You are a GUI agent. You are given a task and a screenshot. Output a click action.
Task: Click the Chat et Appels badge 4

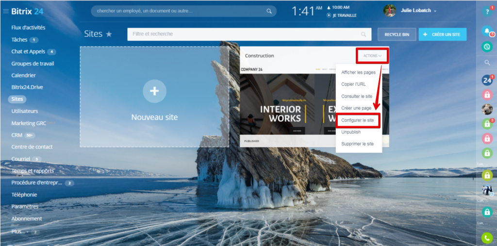51,51
